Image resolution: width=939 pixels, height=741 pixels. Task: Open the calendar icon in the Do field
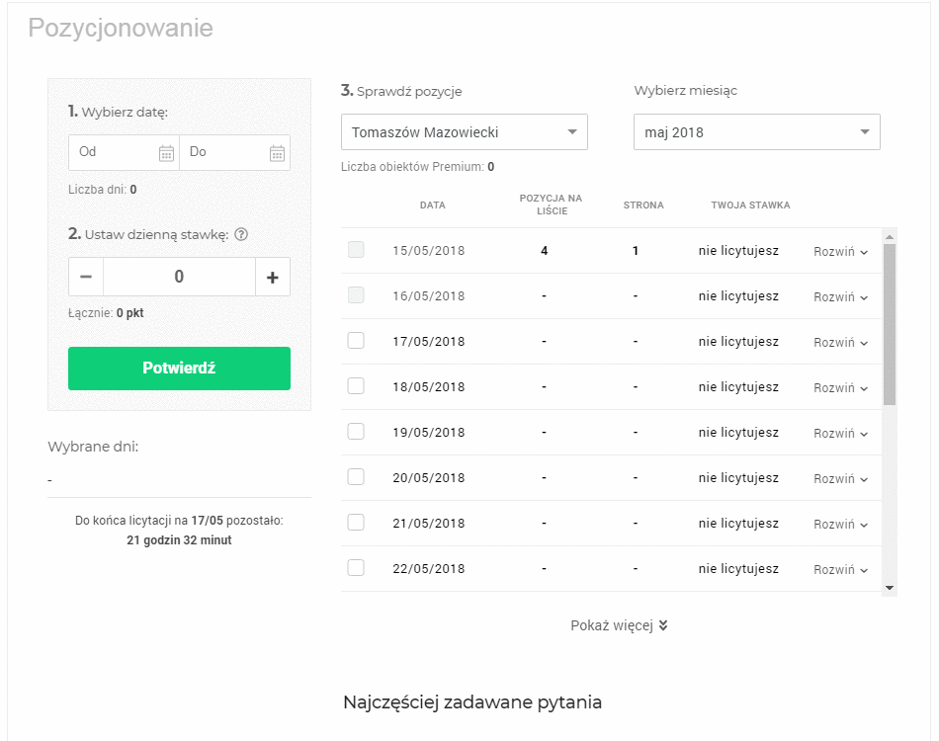pos(277,153)
